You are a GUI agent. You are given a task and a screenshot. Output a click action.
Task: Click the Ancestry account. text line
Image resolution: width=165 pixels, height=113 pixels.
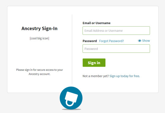coord(39,74)
